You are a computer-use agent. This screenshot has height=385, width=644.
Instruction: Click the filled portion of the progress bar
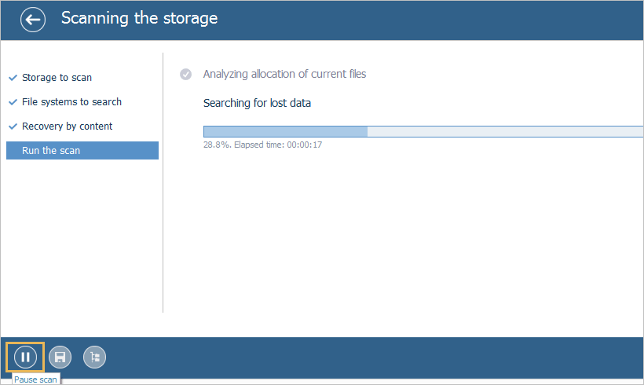(285, 132)
